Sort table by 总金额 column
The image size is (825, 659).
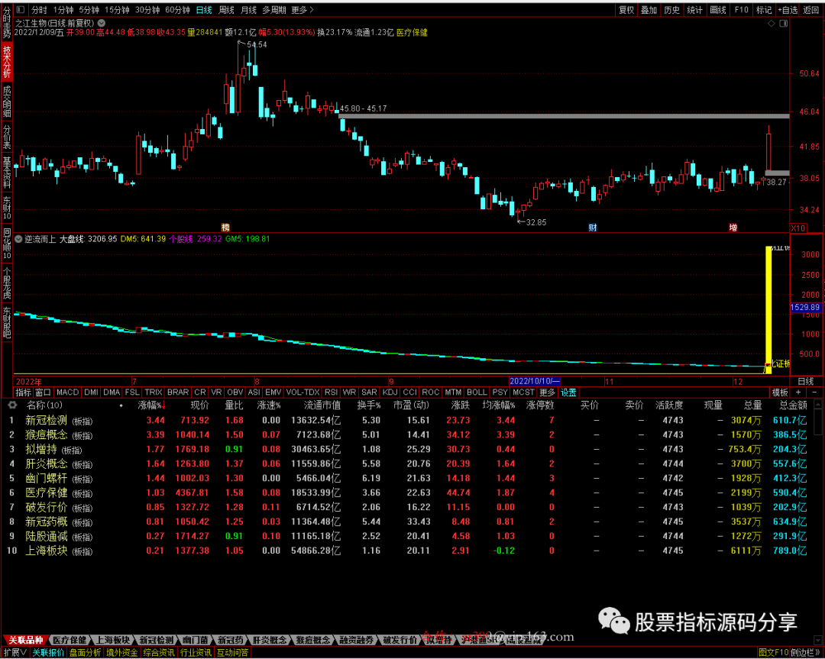click(794, 405)
